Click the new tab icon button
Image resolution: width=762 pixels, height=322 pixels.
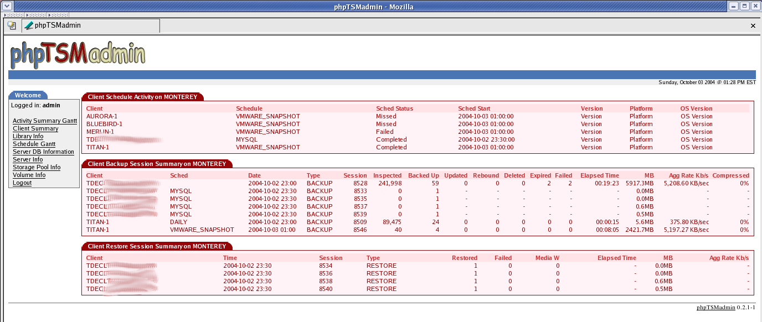[12, 25]
